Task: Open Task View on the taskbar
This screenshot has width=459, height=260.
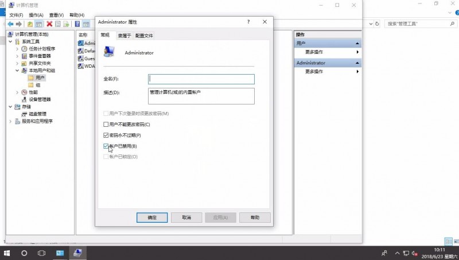Action: tap(41, 253)
